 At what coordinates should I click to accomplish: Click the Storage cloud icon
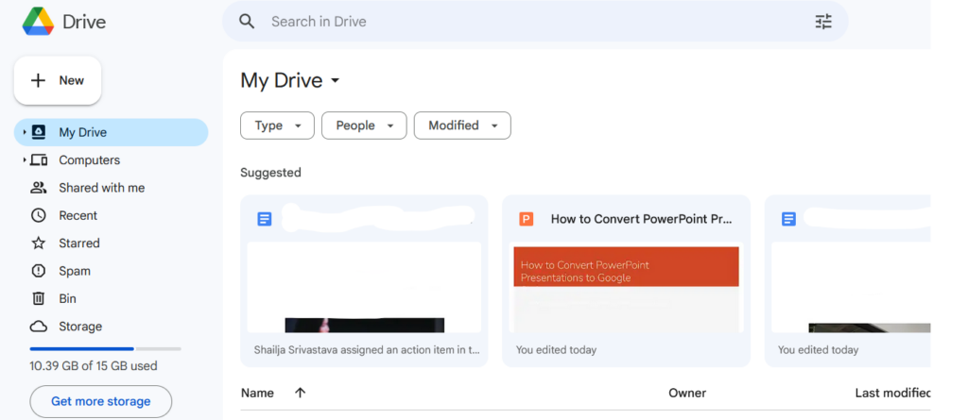(39, 327)
